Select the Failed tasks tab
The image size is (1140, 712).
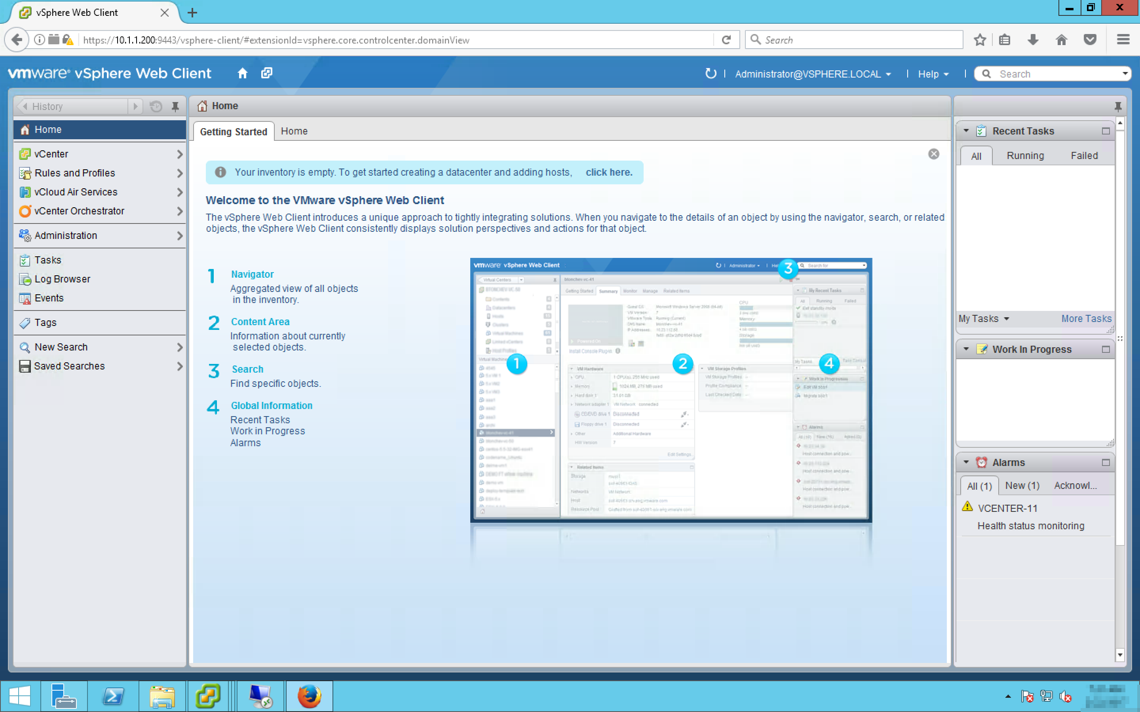[1084, 156]
